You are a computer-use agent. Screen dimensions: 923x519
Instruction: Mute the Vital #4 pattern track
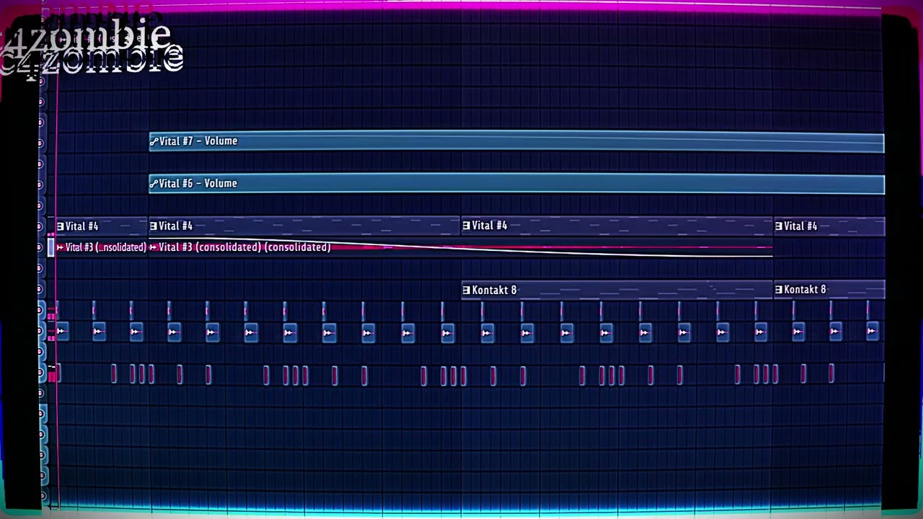coord(40,226)
